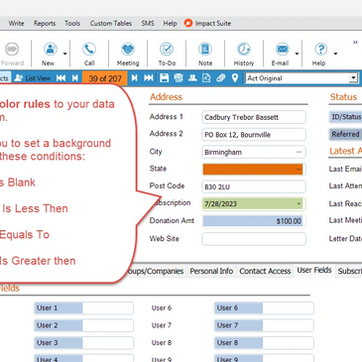Image resolution: width=362 pixels, height=362 pixels.
Task: Switch to the Groups/Companies tab
Action: 156,271
